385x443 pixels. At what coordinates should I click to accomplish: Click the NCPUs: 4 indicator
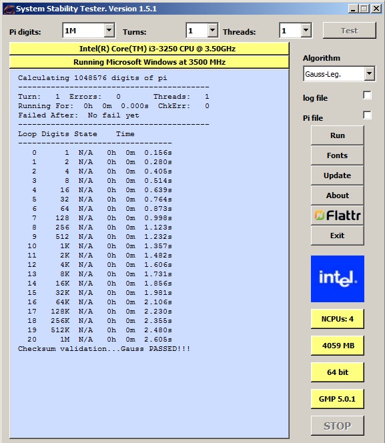pos(337,319)
